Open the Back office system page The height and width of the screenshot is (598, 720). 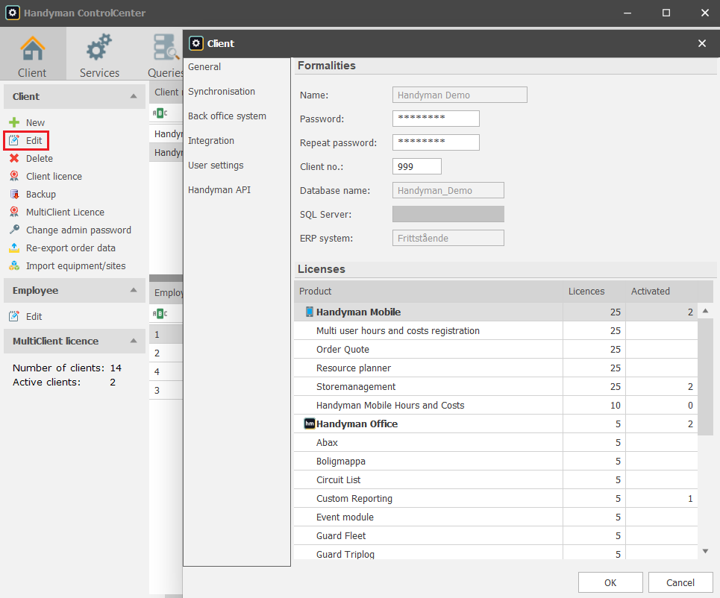tap(227, 116)
